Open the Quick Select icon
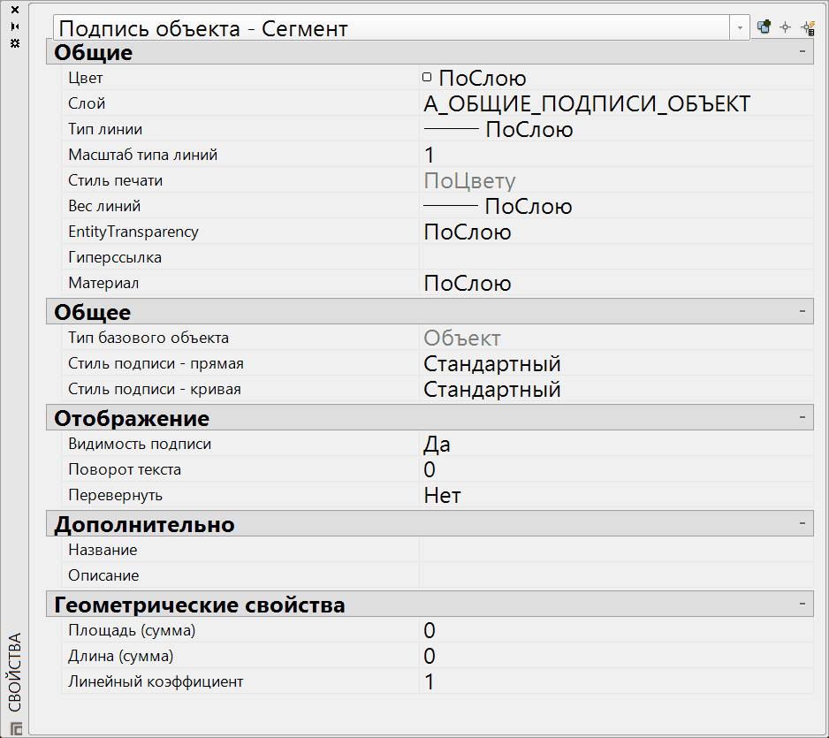Screen dimensions: 829x738 coord(807,27)
